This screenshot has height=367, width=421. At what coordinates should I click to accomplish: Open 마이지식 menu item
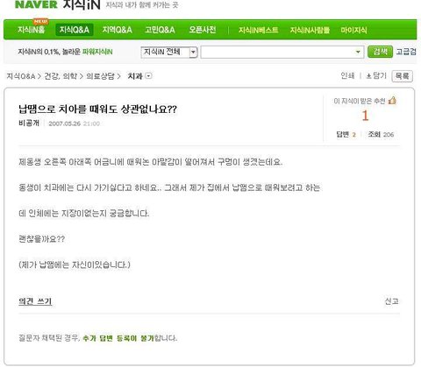pyautogui.click(x=353, y=30)
